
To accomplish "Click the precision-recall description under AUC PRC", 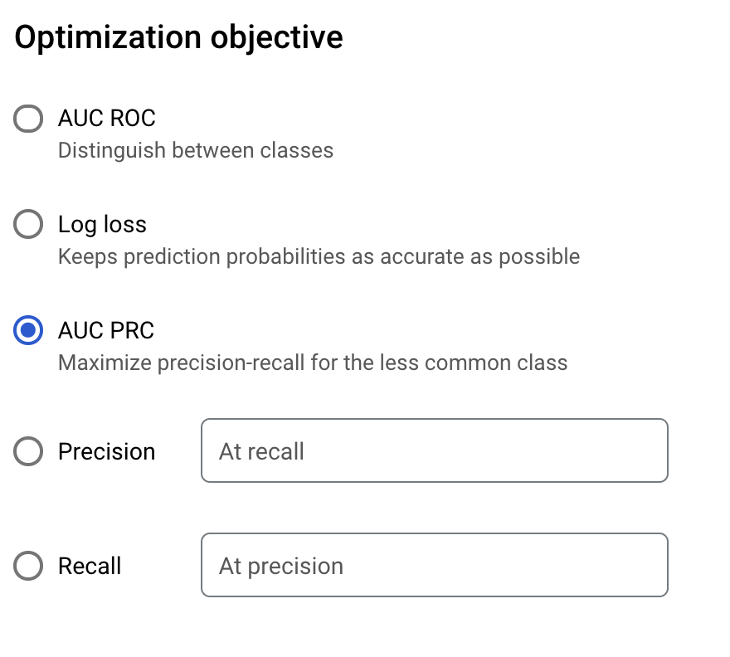I will (x=312, y=363).
